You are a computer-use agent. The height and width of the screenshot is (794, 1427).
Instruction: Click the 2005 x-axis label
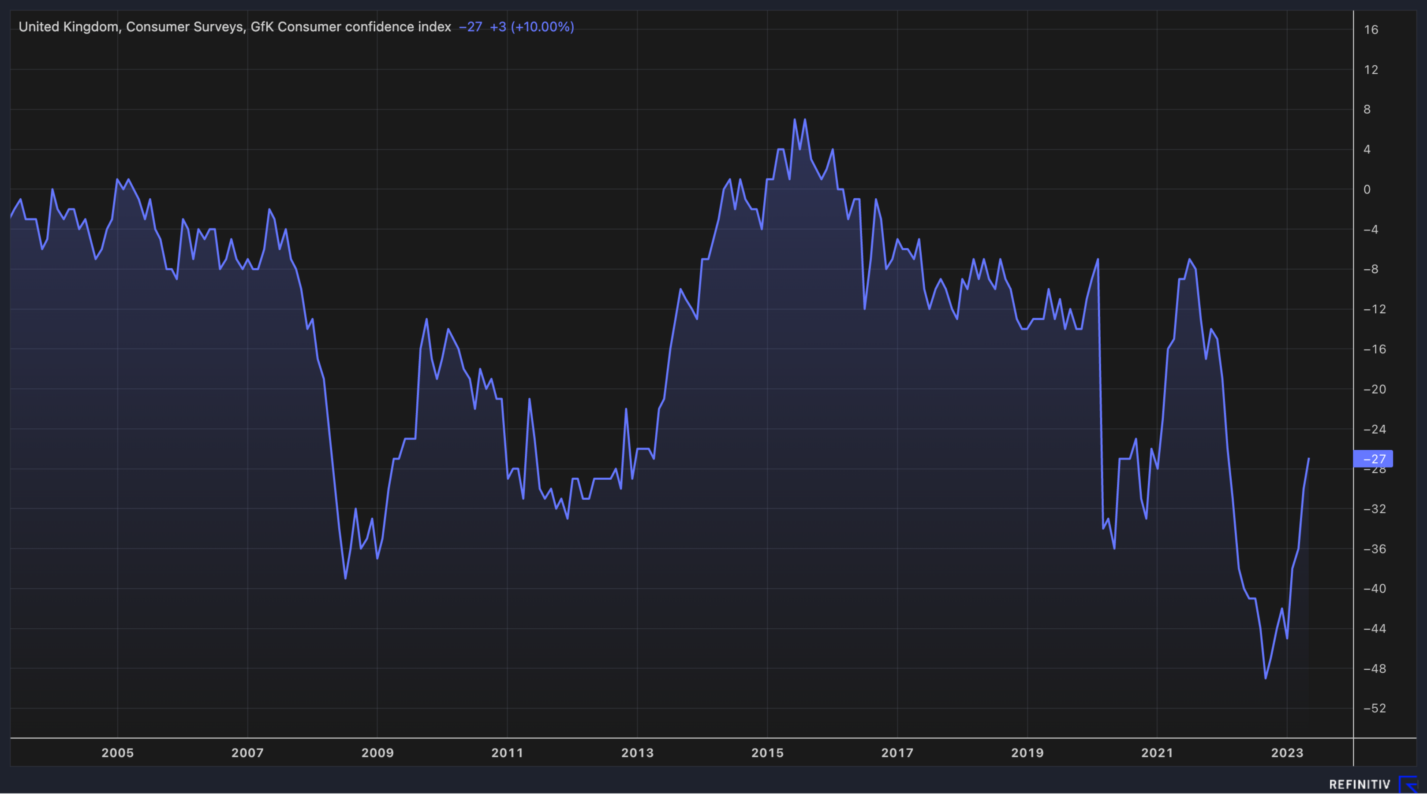point(117,753)
